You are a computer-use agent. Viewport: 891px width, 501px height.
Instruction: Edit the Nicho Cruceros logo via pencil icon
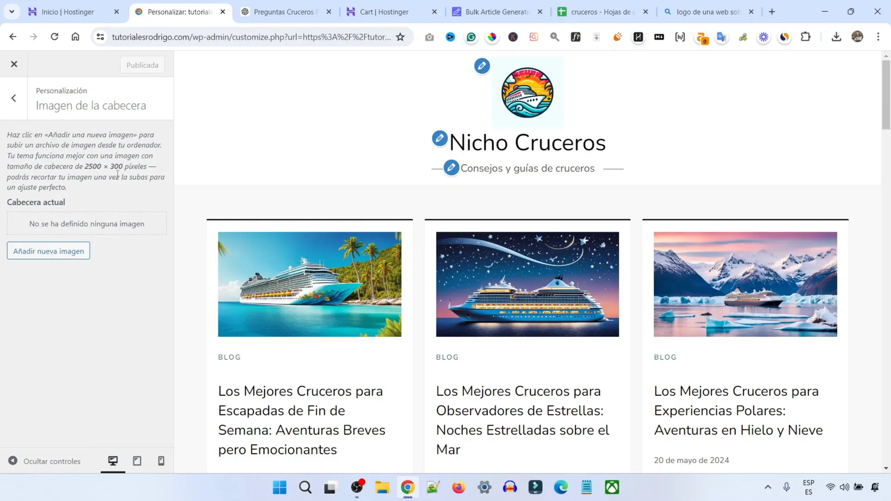pos(481,66)
